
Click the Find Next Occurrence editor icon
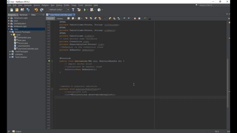coord(96,18)
